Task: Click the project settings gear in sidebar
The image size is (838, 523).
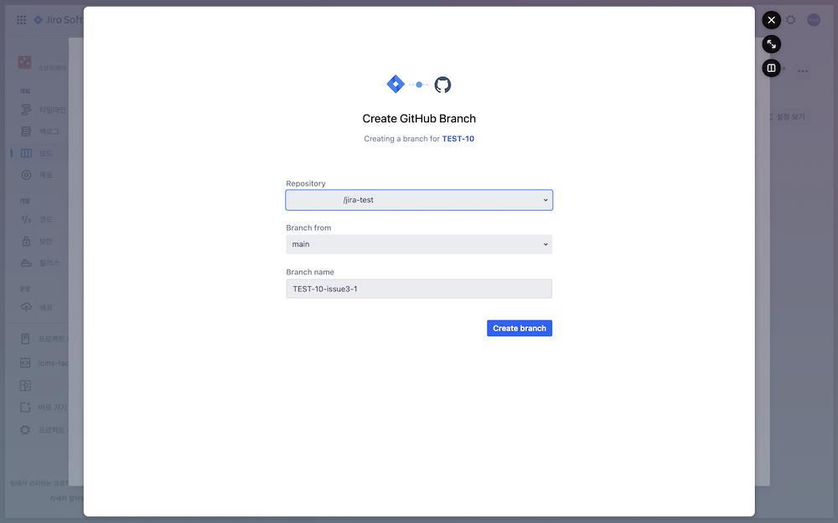Action: (25, 429)
